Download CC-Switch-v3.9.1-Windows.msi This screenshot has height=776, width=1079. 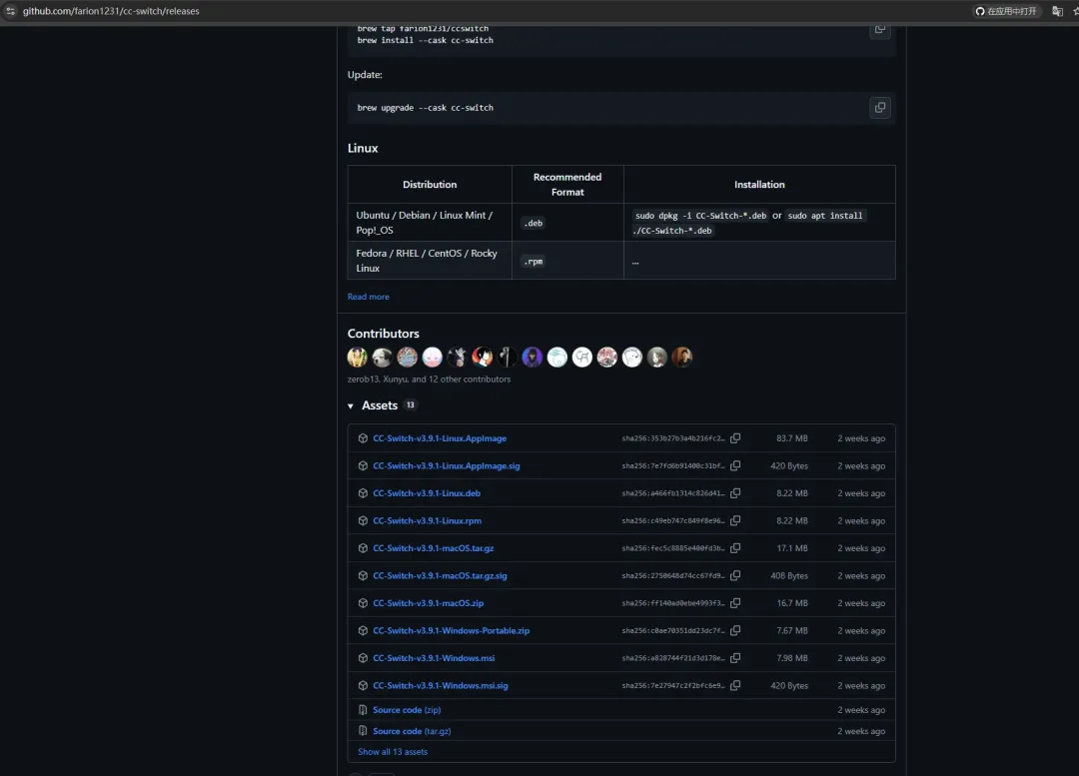coord(435,658)
